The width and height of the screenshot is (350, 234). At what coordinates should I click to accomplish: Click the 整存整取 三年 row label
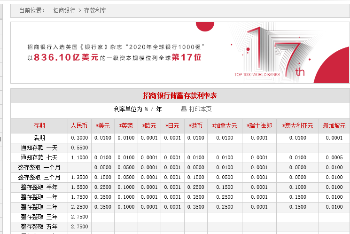(x=39, y=217)
